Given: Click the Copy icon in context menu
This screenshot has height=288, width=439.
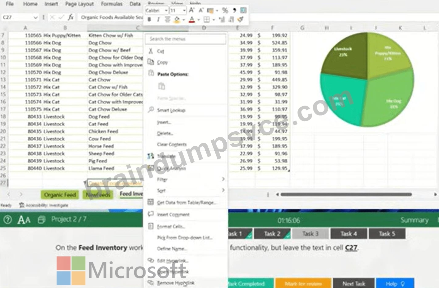Looking at the screenshot, I should coord(151,62).
